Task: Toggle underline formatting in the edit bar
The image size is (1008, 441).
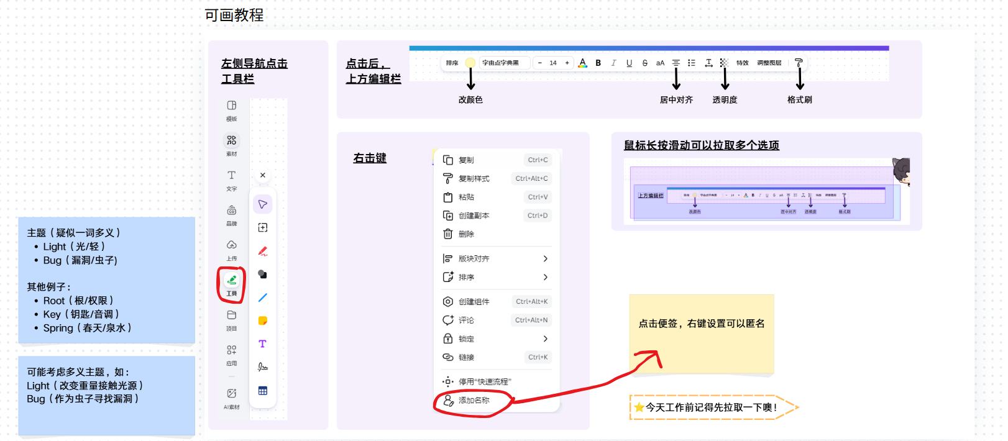Action: point(629,63)
